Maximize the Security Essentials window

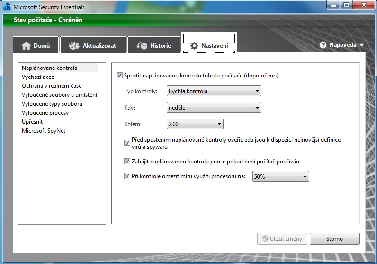[x=346, y=5]
